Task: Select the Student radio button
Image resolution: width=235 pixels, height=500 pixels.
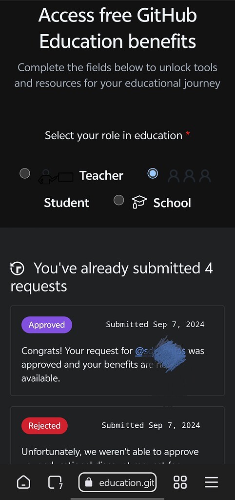Action: (153, 173)
